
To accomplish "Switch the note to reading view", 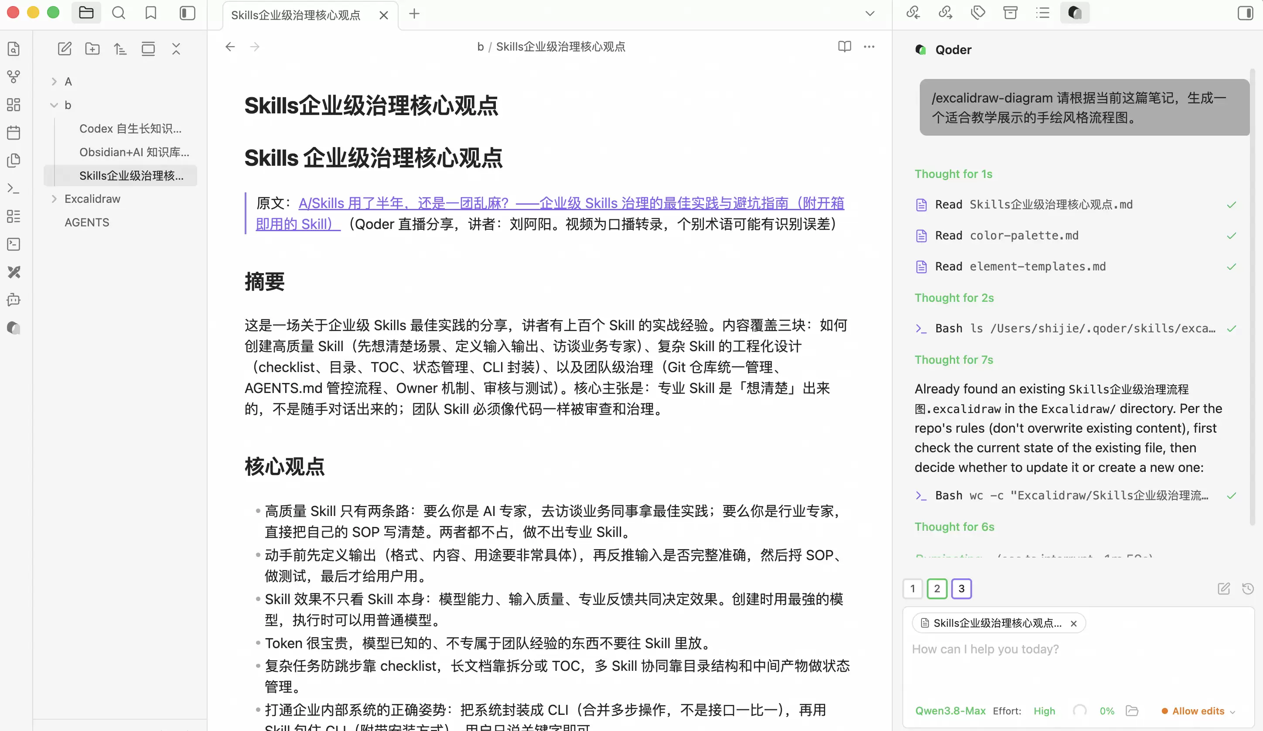I will (844, 47).
